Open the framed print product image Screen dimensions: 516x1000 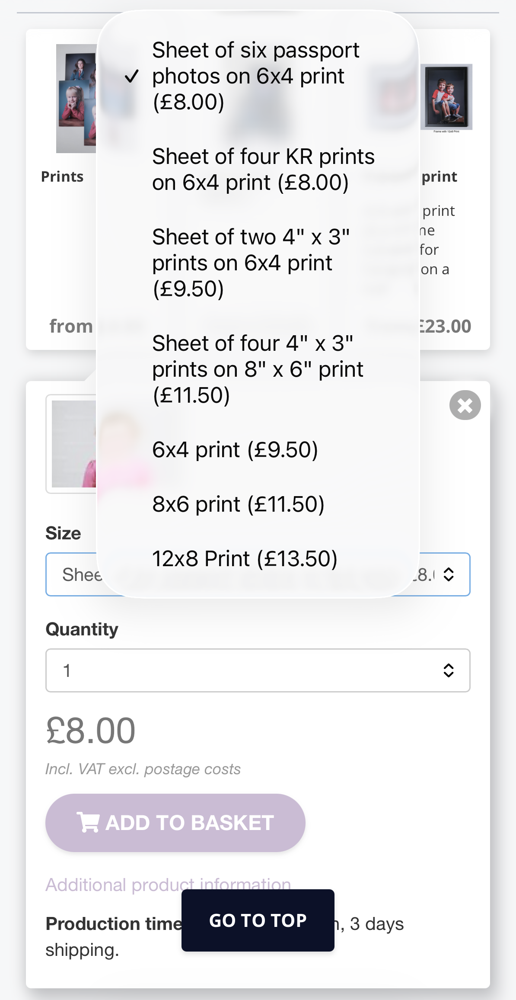(x=446, y=97)
